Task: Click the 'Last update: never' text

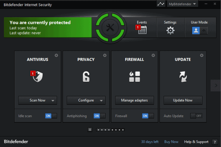Action: [x=25, y=33]
